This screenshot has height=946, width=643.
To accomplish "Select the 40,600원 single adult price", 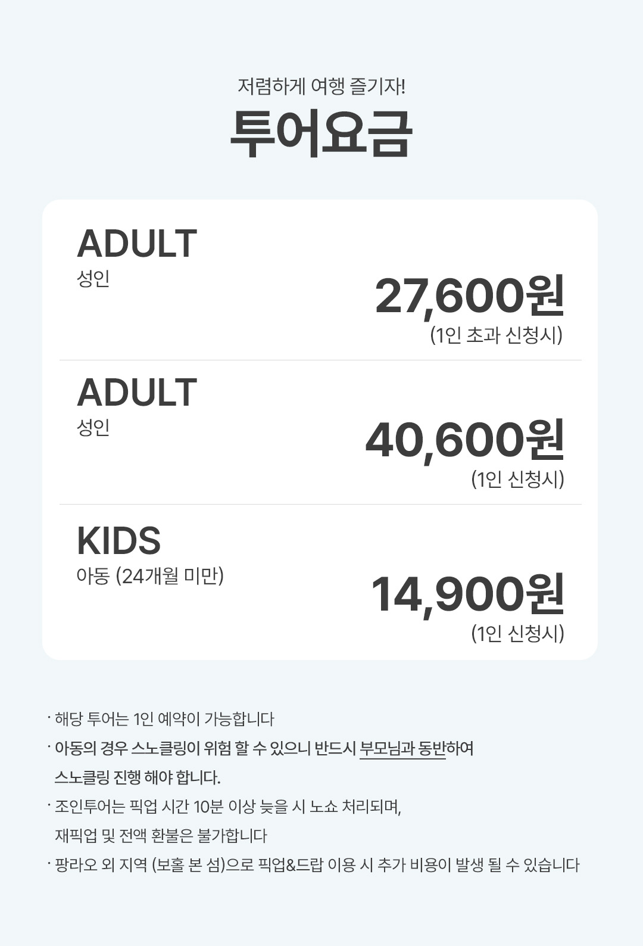I will pyautogui.click(x=464, y=440).
